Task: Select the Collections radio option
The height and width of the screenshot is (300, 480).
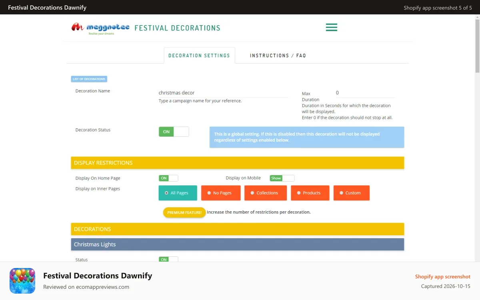Action: coord(266,193)
